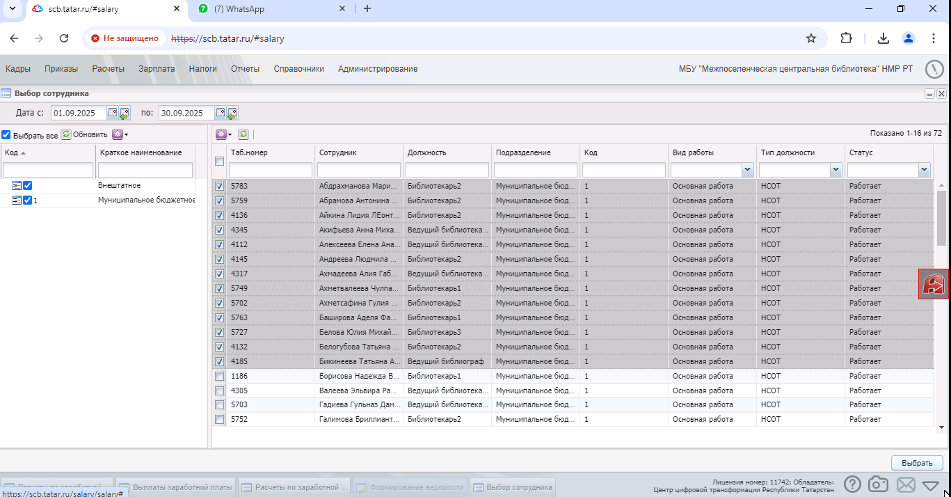The width and height of the screenshot is (951, 497).
Task: Click the camera screenshot icon in footer
Action: click(879, 484)
